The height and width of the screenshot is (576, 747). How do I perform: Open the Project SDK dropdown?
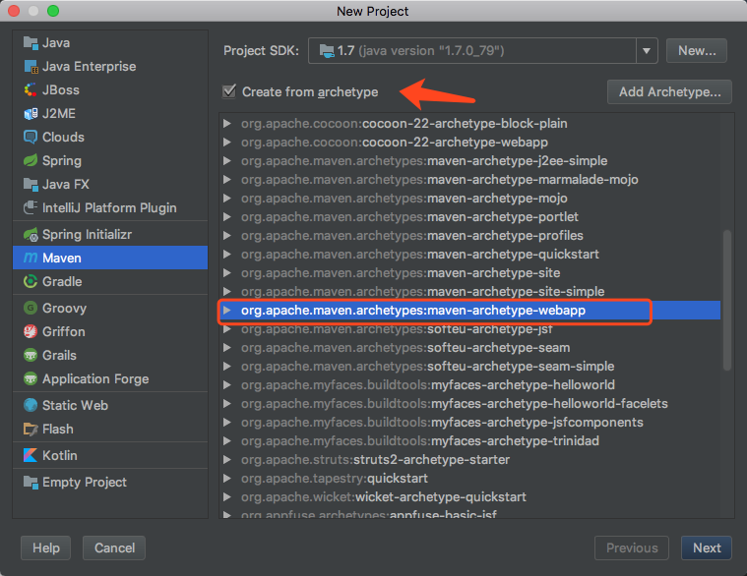click(x=646, y=51)
